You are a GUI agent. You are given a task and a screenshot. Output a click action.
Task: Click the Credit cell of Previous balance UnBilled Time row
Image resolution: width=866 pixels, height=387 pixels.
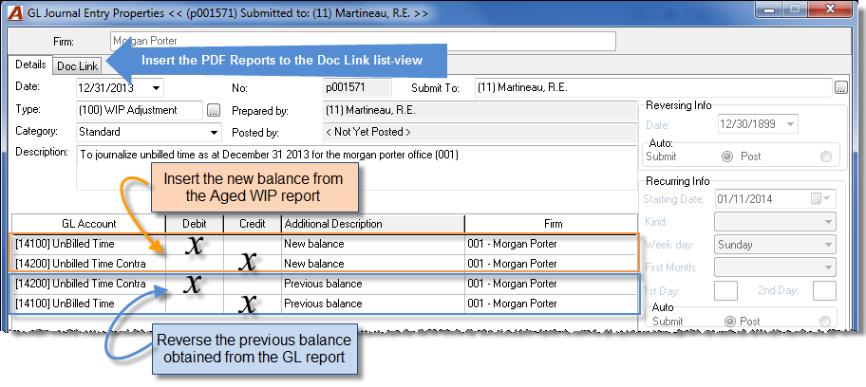253,304
